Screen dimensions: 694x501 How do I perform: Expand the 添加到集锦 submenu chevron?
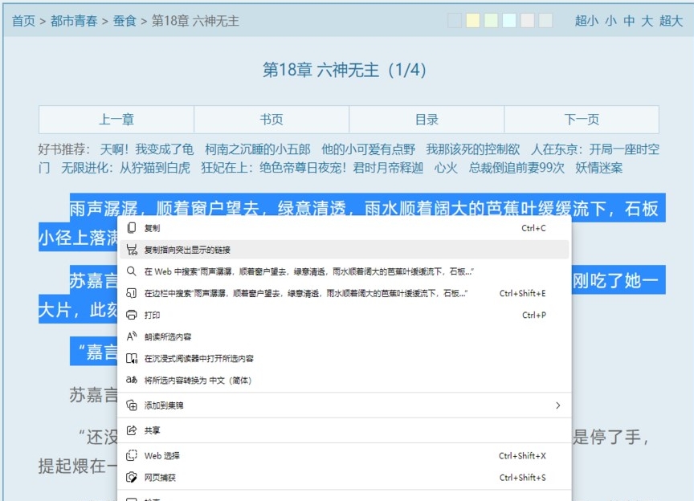558,405
